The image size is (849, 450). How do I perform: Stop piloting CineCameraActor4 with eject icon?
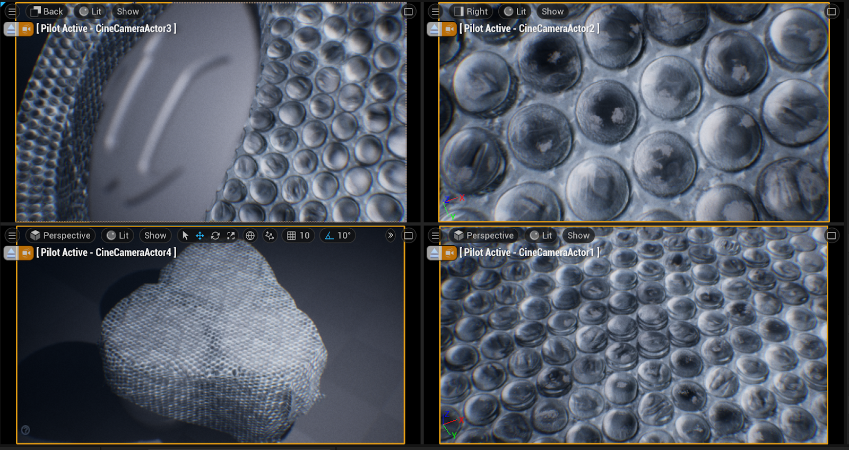coord(11,253)
